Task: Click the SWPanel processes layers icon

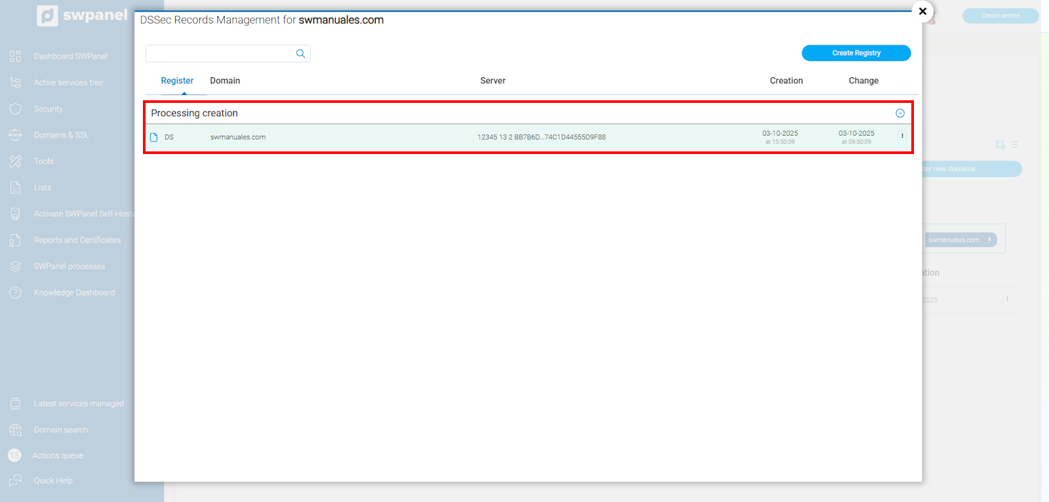Action: pyautogui.click(x=16, y=266)
